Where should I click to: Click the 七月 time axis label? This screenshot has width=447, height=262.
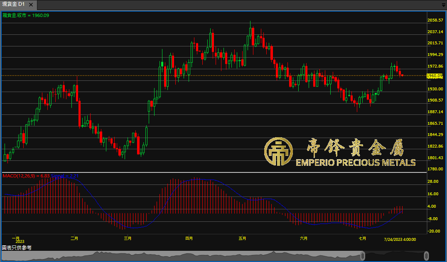coord(363,238)
